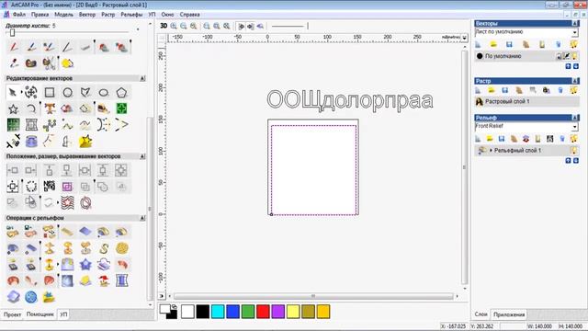Click the save icon in the Растр panel

[505, 90]
